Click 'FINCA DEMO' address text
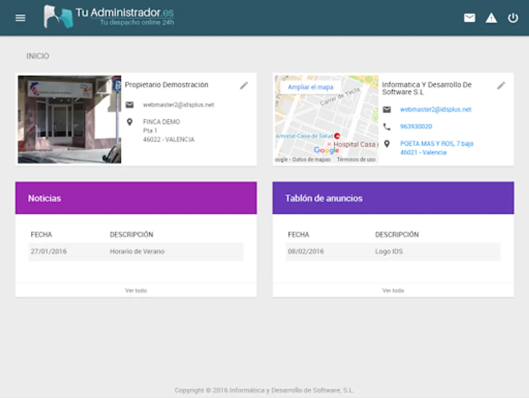Image resolution: width=529 pixels, height=398 pixels. click(161, 122)
